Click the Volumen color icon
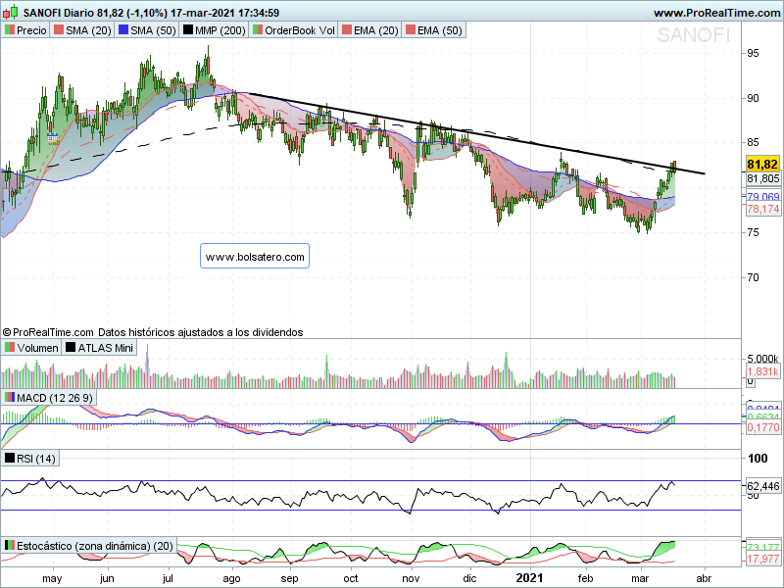The height and width of the screenshot is (588, 784). [x=10, y=347]
